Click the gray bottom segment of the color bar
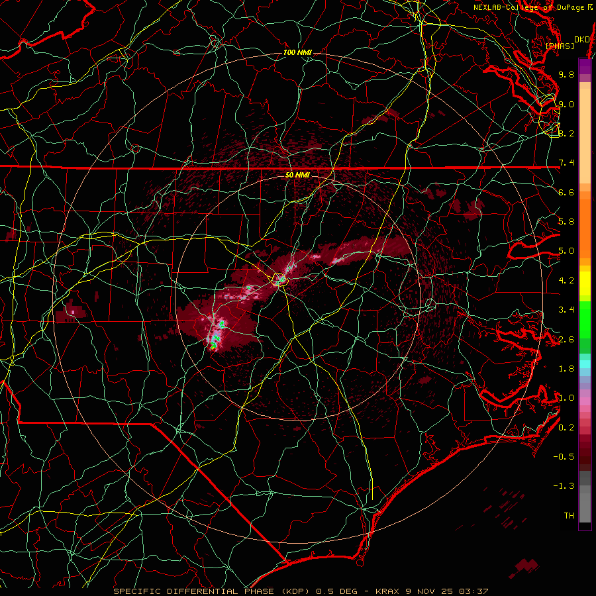The image size is (596, 596). (x=585, y=497)
